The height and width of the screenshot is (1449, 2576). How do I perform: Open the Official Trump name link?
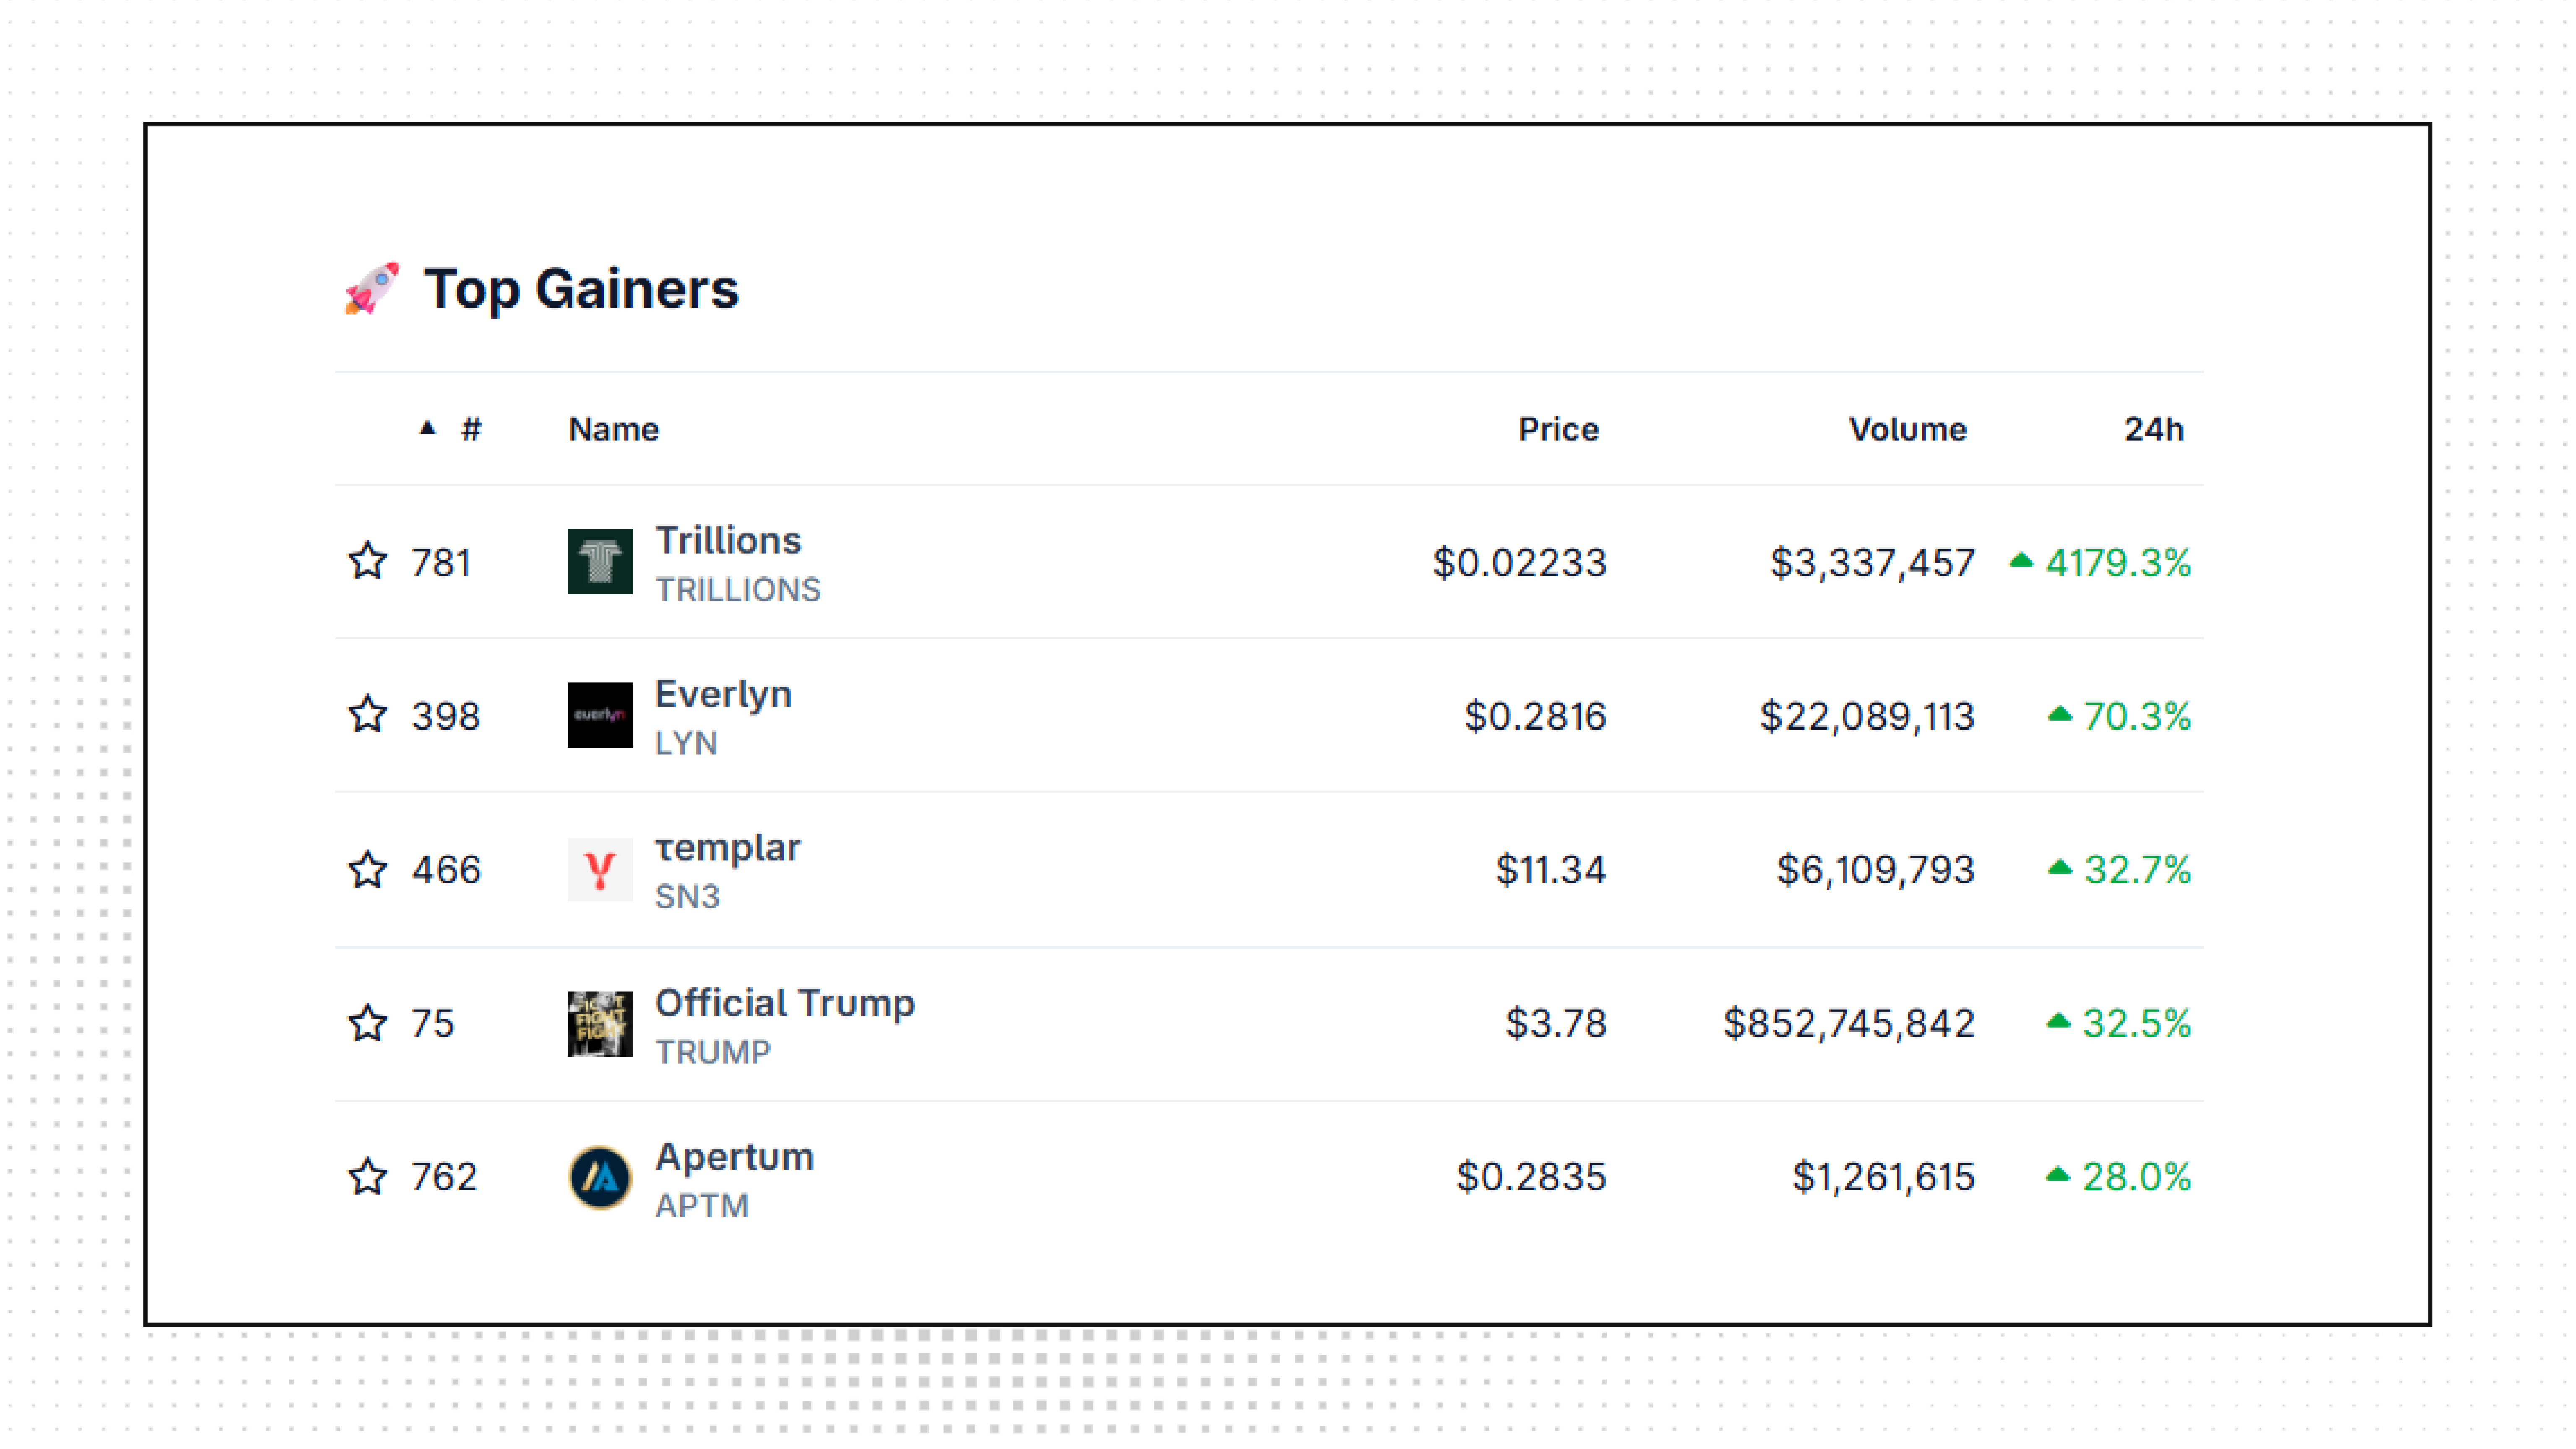click(x=784, y=1003)
